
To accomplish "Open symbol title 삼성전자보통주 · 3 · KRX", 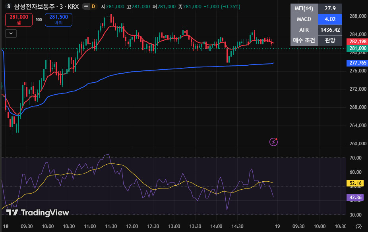I will 46,7.
